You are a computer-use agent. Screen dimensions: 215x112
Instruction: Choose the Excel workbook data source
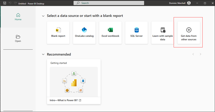pos(110,33)
